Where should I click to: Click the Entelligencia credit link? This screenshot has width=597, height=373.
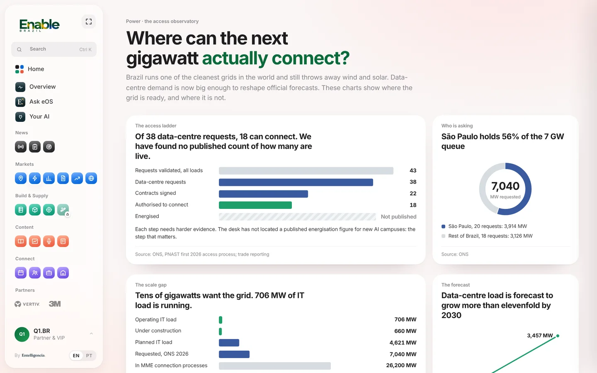tap(33, 356)
